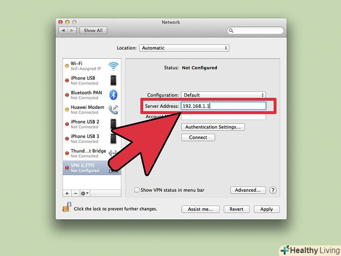Screen dimensions: 341x256
Task: Revert the network changes
Action: [x=237, y=209]
